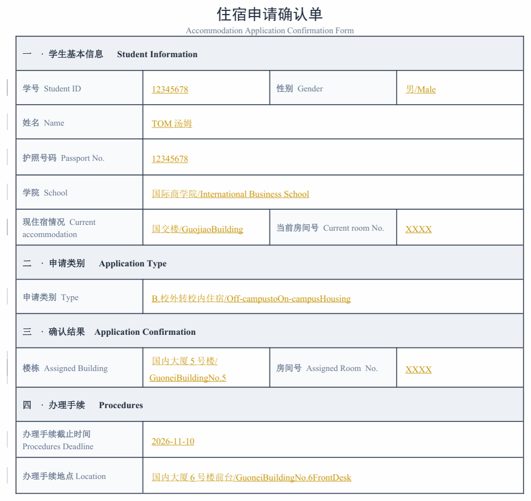Click the 姓名 Name label

point(44,123)
